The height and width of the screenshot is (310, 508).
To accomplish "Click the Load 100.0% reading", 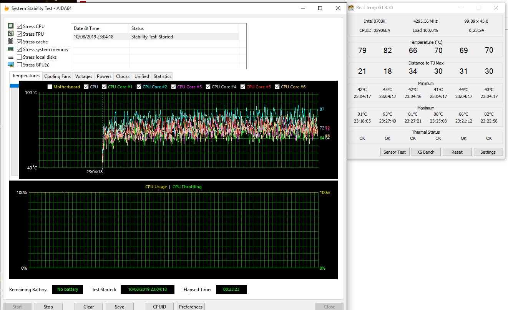I will pyautogui.click(x=425, y=30).
